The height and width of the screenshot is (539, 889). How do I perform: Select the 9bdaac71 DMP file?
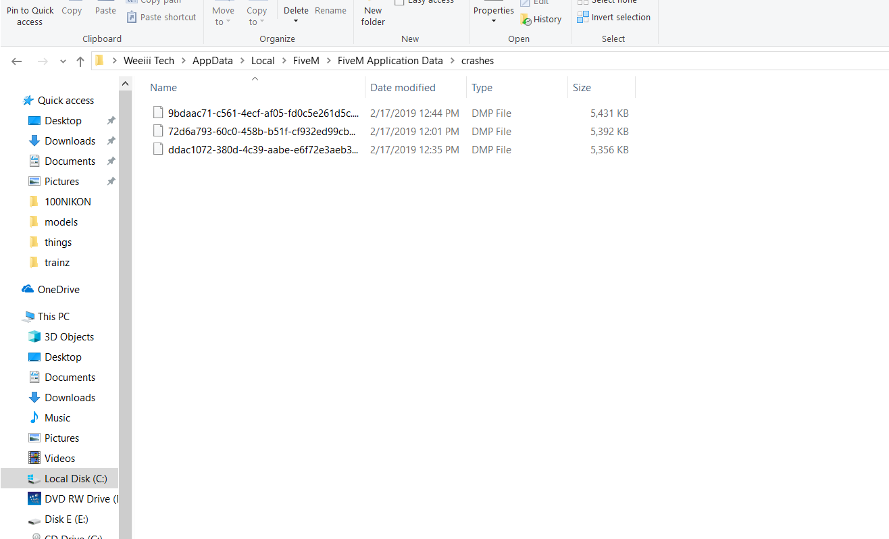coord(263,113)
